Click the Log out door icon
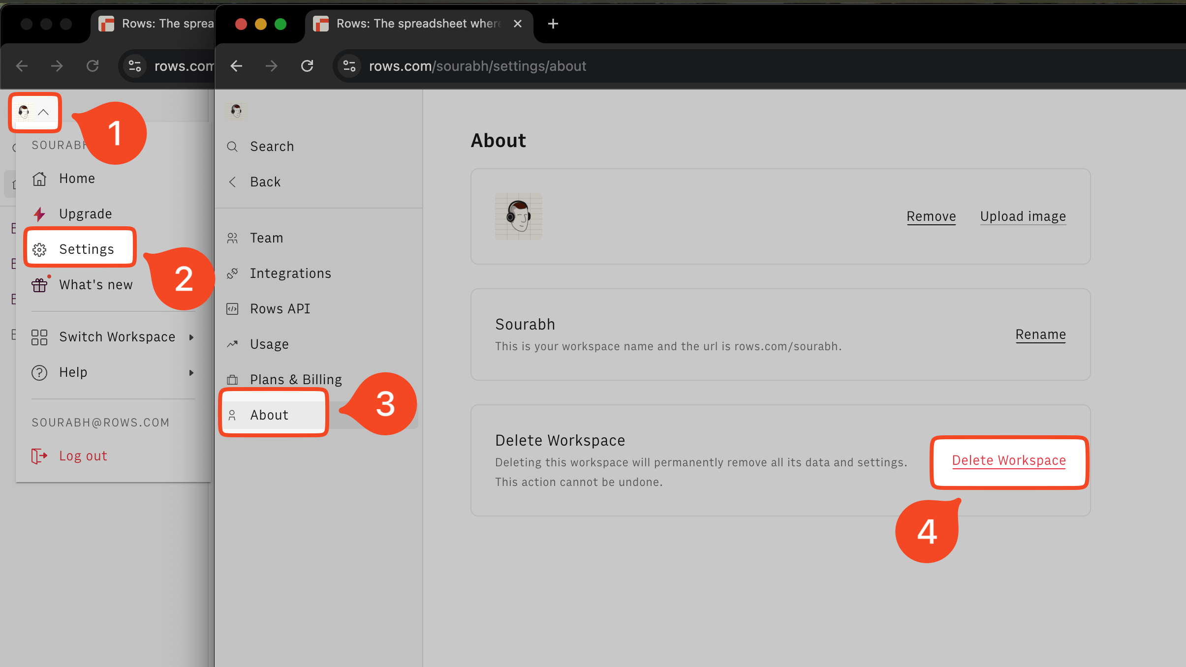This screenshot has width=1186, height=667. coord(39,456)
